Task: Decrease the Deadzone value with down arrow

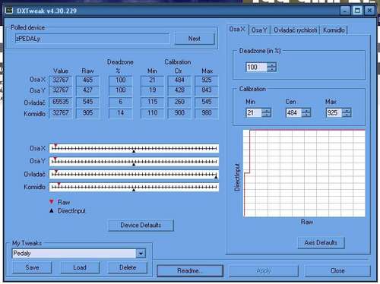Action: [x=271, y=69]
